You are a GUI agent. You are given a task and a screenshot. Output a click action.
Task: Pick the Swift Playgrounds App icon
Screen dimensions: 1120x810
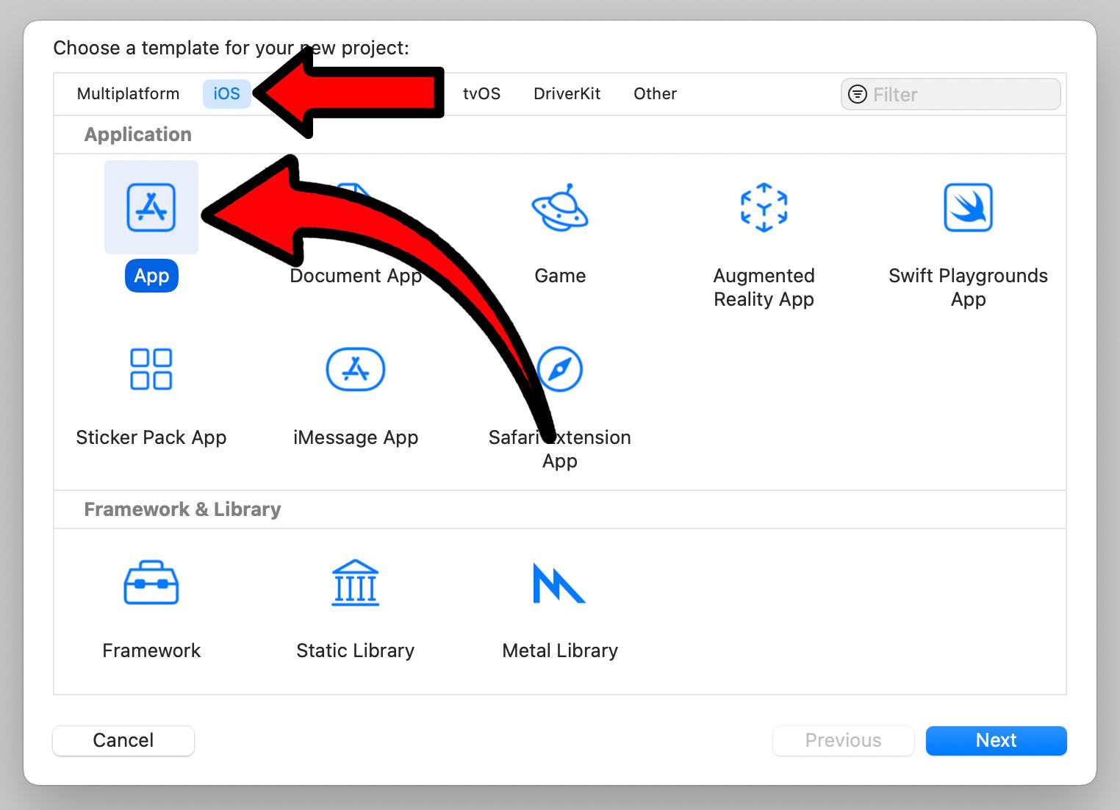tap(969, 207)
